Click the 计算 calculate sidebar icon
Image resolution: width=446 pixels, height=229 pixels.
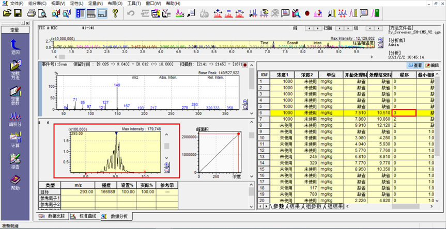[x=15, y=140]
